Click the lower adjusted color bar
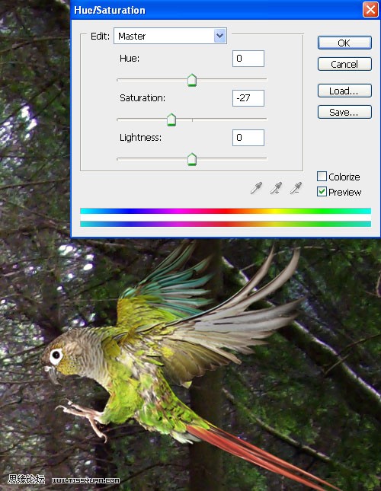The image size is (381, 491). (226, 224)
